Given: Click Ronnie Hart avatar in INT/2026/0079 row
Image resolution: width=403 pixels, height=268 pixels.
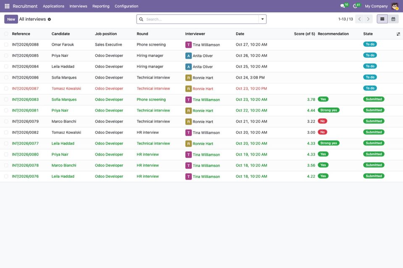Looking at the screenshot, I should click(188, 122).
